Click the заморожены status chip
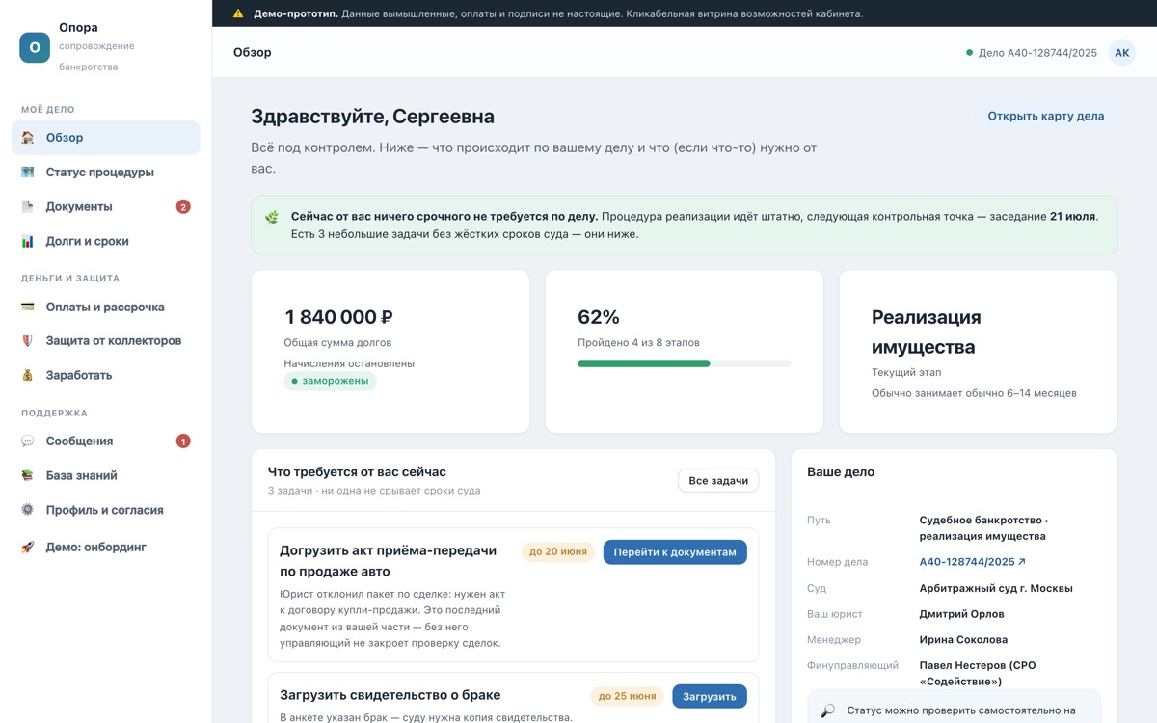 pos(330,381)
